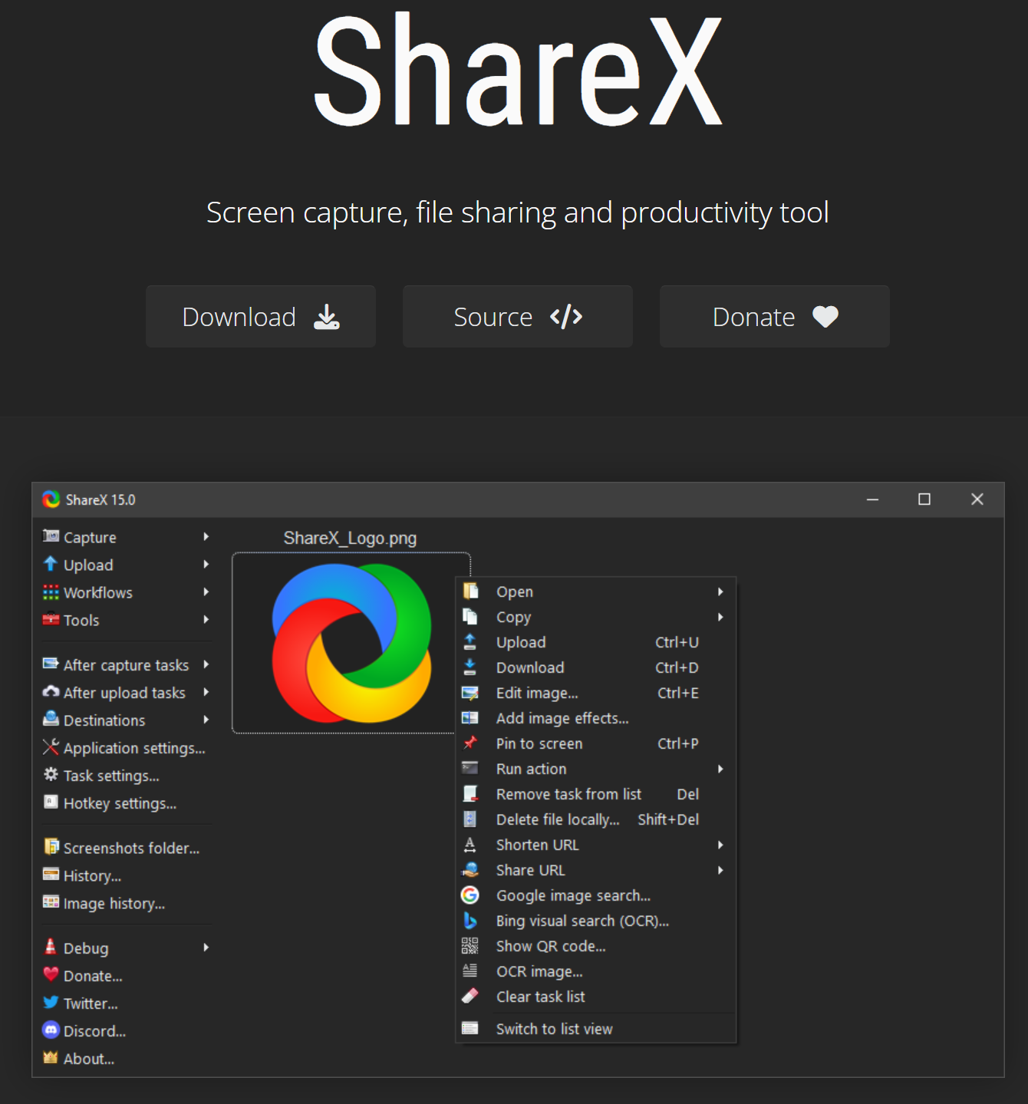The width and height of the screenshot is (1028, 1104).
Task: Click the ShareX_Logo.png file name label
Action: coord(350,538)
